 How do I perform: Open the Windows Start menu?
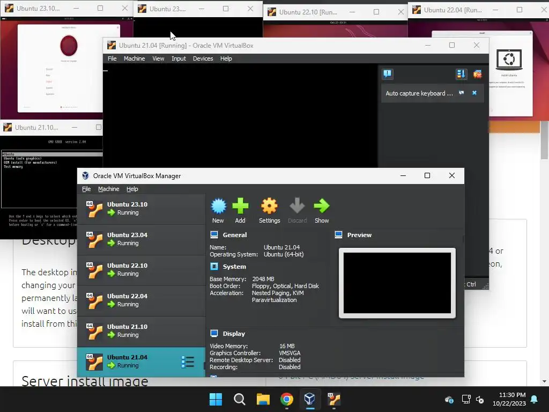click(216, 399)
